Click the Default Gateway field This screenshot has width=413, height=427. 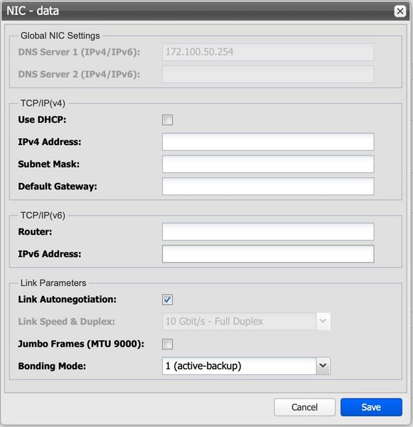point(268,186)
